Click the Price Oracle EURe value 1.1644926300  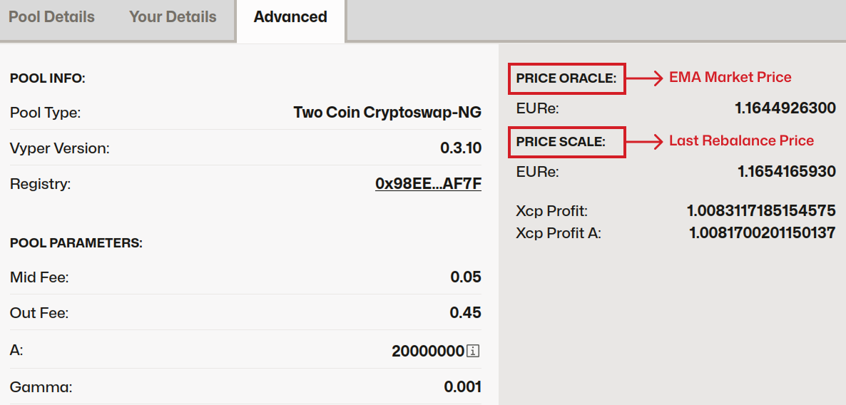[x=785, y=109]
